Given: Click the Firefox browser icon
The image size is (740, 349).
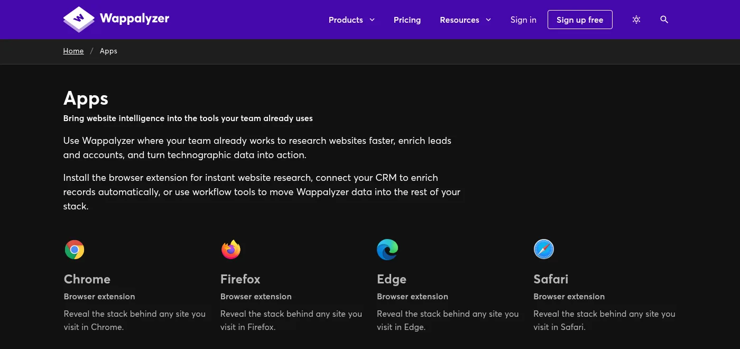Looking at the screenshot, I should tap(231, 250).
